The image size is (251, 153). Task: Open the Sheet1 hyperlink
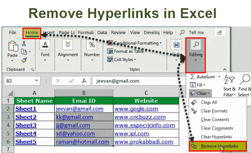tap(26, 109)
